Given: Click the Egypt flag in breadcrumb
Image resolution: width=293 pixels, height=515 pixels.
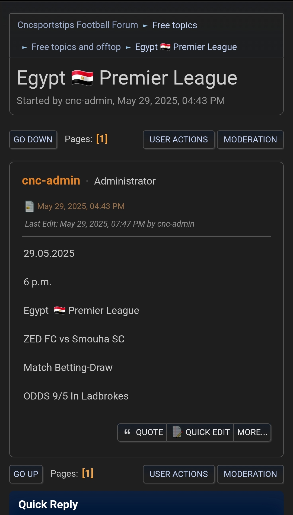Looking at the screenshot, I should point(165,47).
